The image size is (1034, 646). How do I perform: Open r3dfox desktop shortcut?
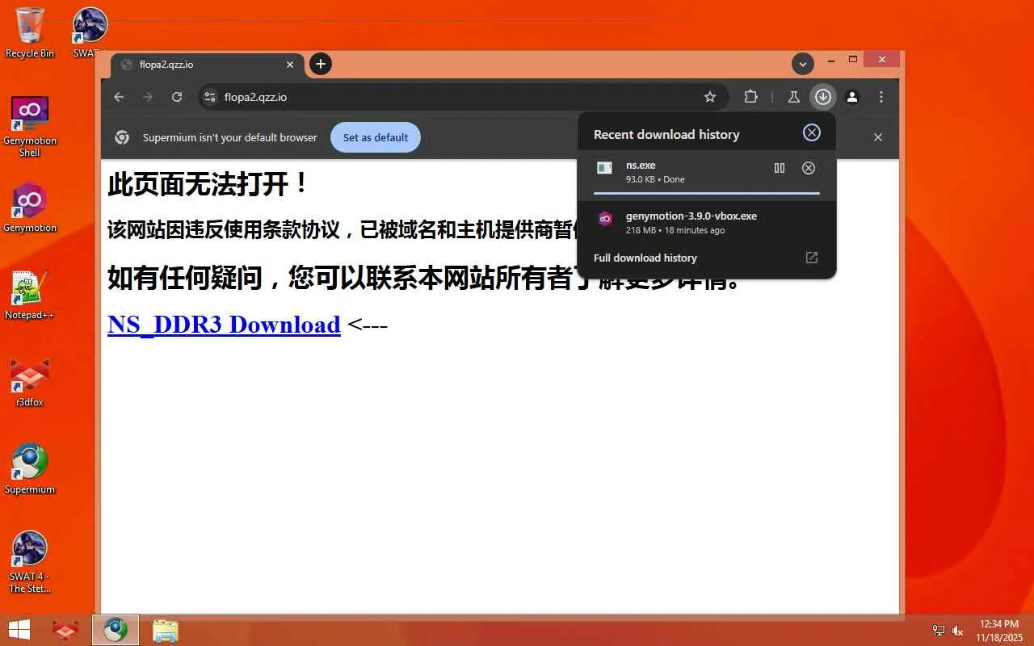30,382
